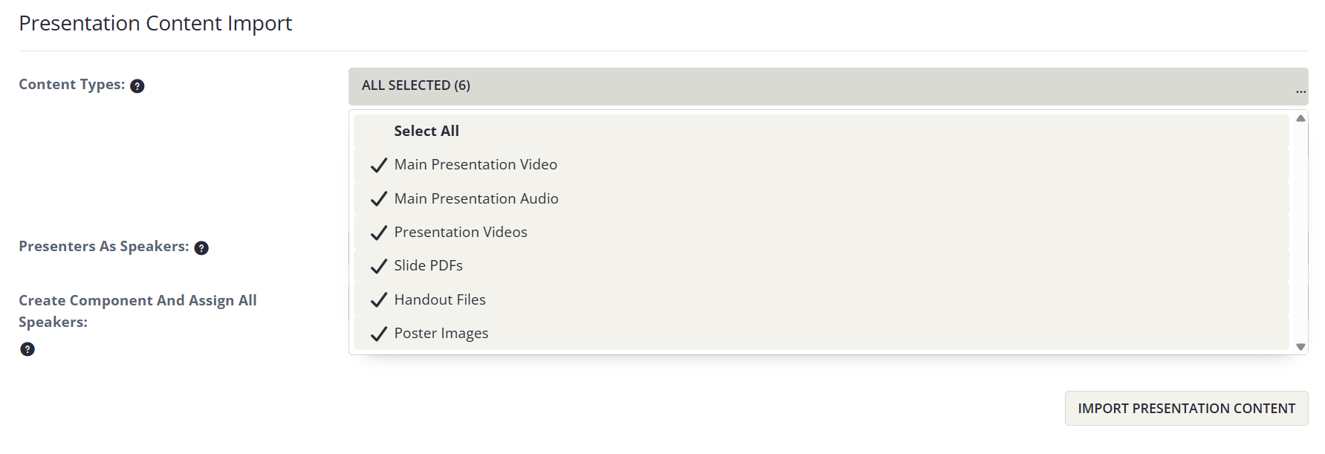Image resolution: width=1325 pixels, height=454 pixels.
Task: Click the checkmark next to Slide PDFs
Action: coord(378,266)
